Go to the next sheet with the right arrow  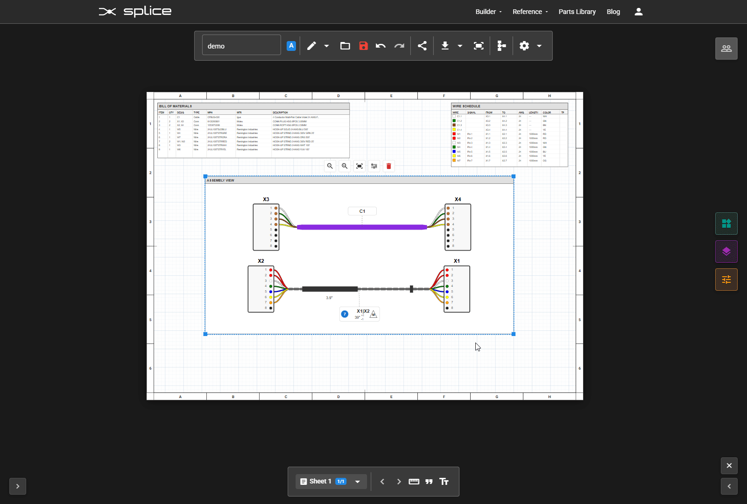399,481
